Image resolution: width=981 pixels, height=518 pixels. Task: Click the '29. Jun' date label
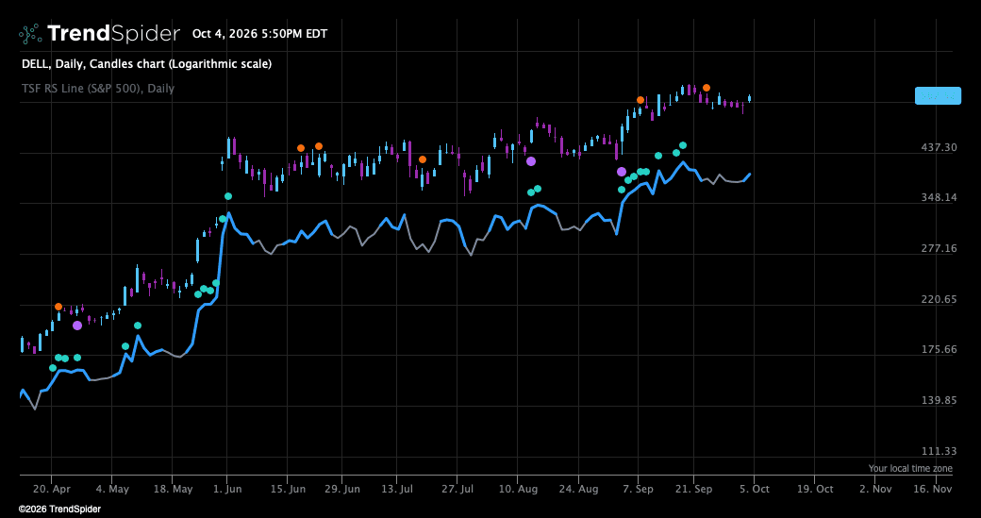[342, 488]
